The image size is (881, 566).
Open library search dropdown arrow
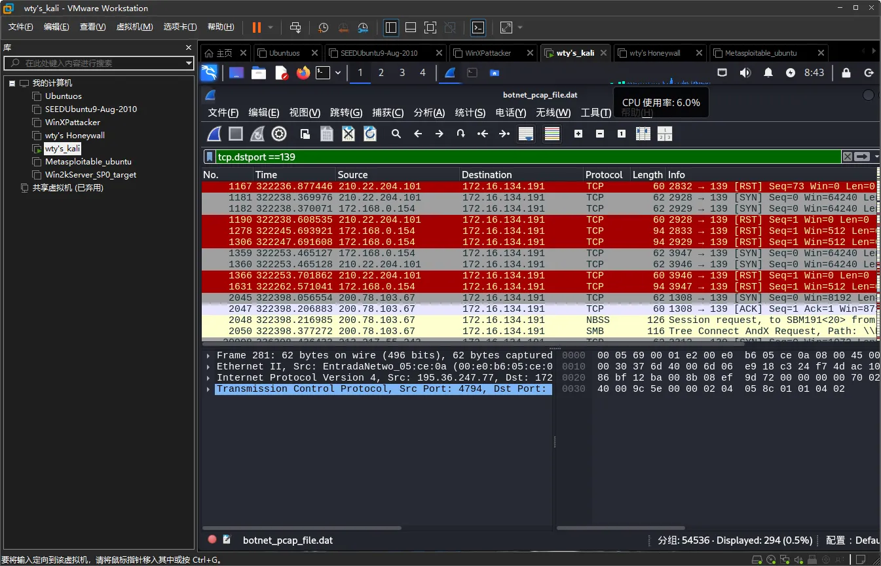coord(189,64)
